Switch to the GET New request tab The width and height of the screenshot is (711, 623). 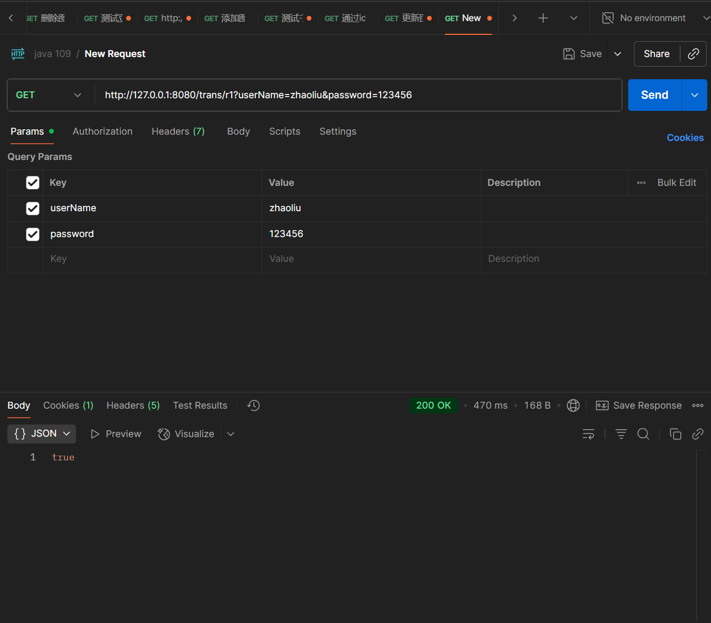tap(468, 18)
